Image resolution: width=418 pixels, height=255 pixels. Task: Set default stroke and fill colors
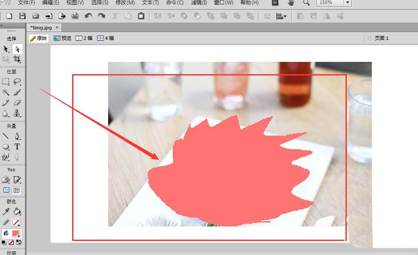click(x=4, y=242)
